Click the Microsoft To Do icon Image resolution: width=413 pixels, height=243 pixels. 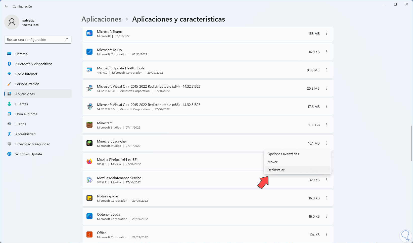(x=89, y=52)
